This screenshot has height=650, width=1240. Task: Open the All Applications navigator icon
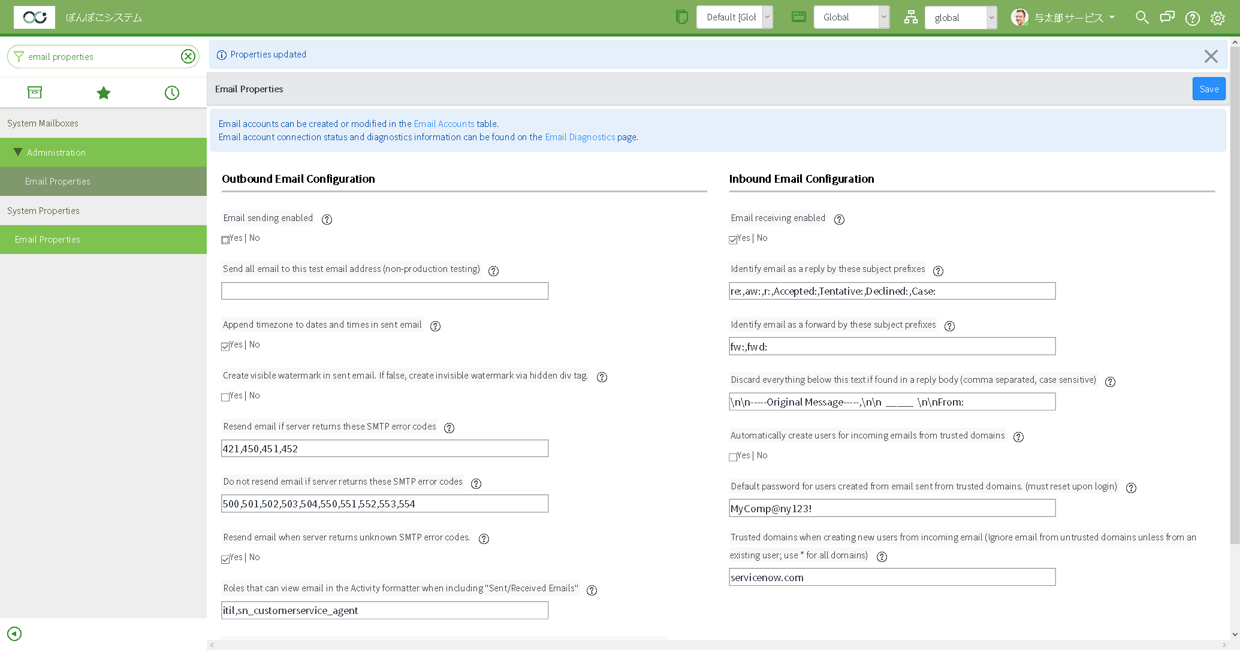[34, 92]
